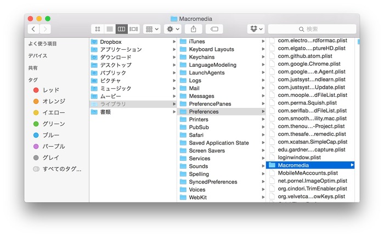Viewport: 384px width, 237px height.
Task: Click the デスクトップ folder icon
Action: pos(94,65)
